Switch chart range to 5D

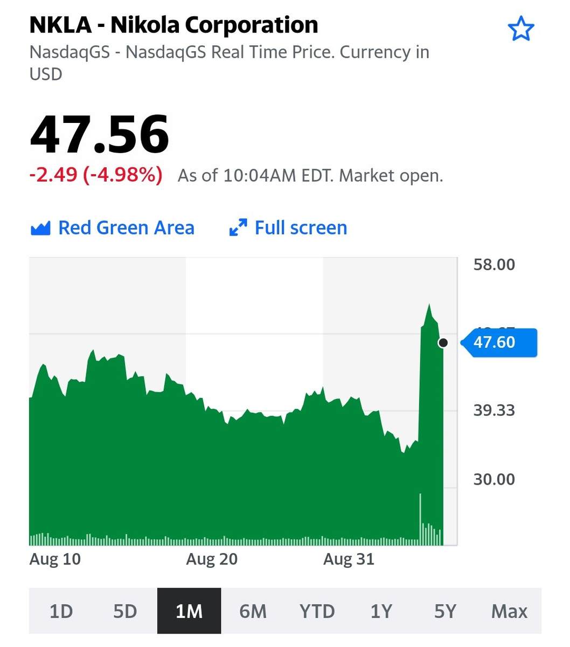click(x=125, y=611)
